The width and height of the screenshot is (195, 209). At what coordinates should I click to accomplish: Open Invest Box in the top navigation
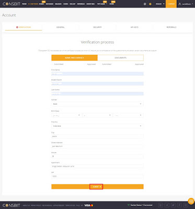(x=90, y=4)
